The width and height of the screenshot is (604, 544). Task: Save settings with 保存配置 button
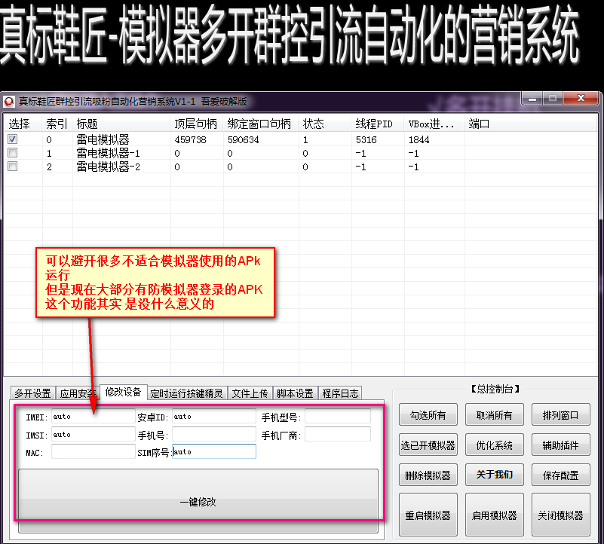coord(560,475)
